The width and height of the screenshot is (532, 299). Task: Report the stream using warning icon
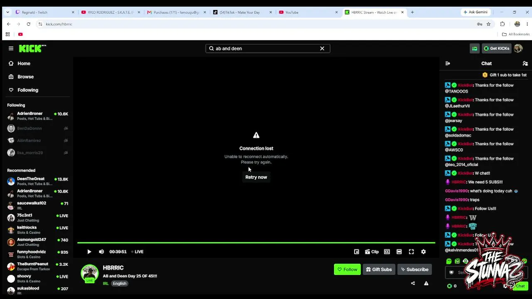click(x=426, y=284)
